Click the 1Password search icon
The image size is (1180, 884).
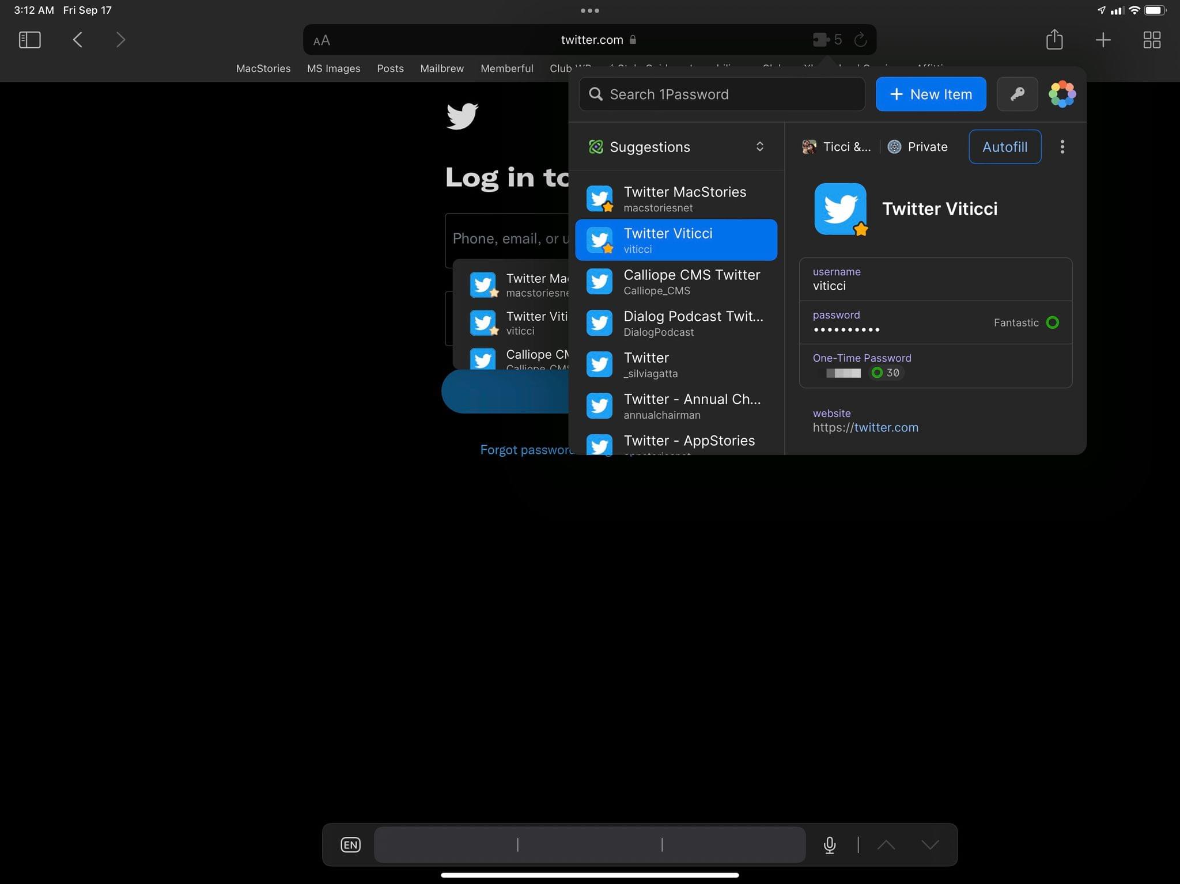596,94
